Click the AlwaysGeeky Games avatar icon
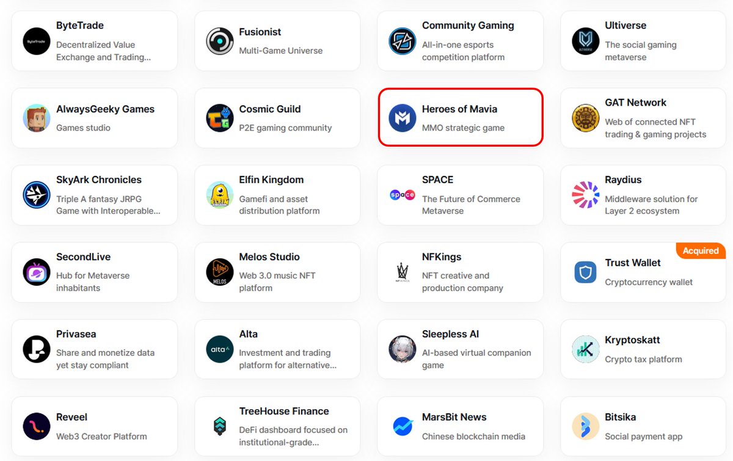The width and height of the screenshot is (733, 461). (x=37, y=118)
